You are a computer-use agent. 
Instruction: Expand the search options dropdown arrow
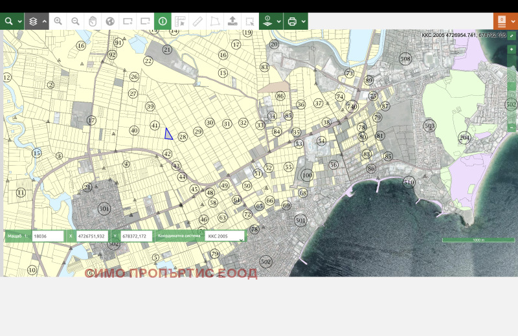coord(20,21)
